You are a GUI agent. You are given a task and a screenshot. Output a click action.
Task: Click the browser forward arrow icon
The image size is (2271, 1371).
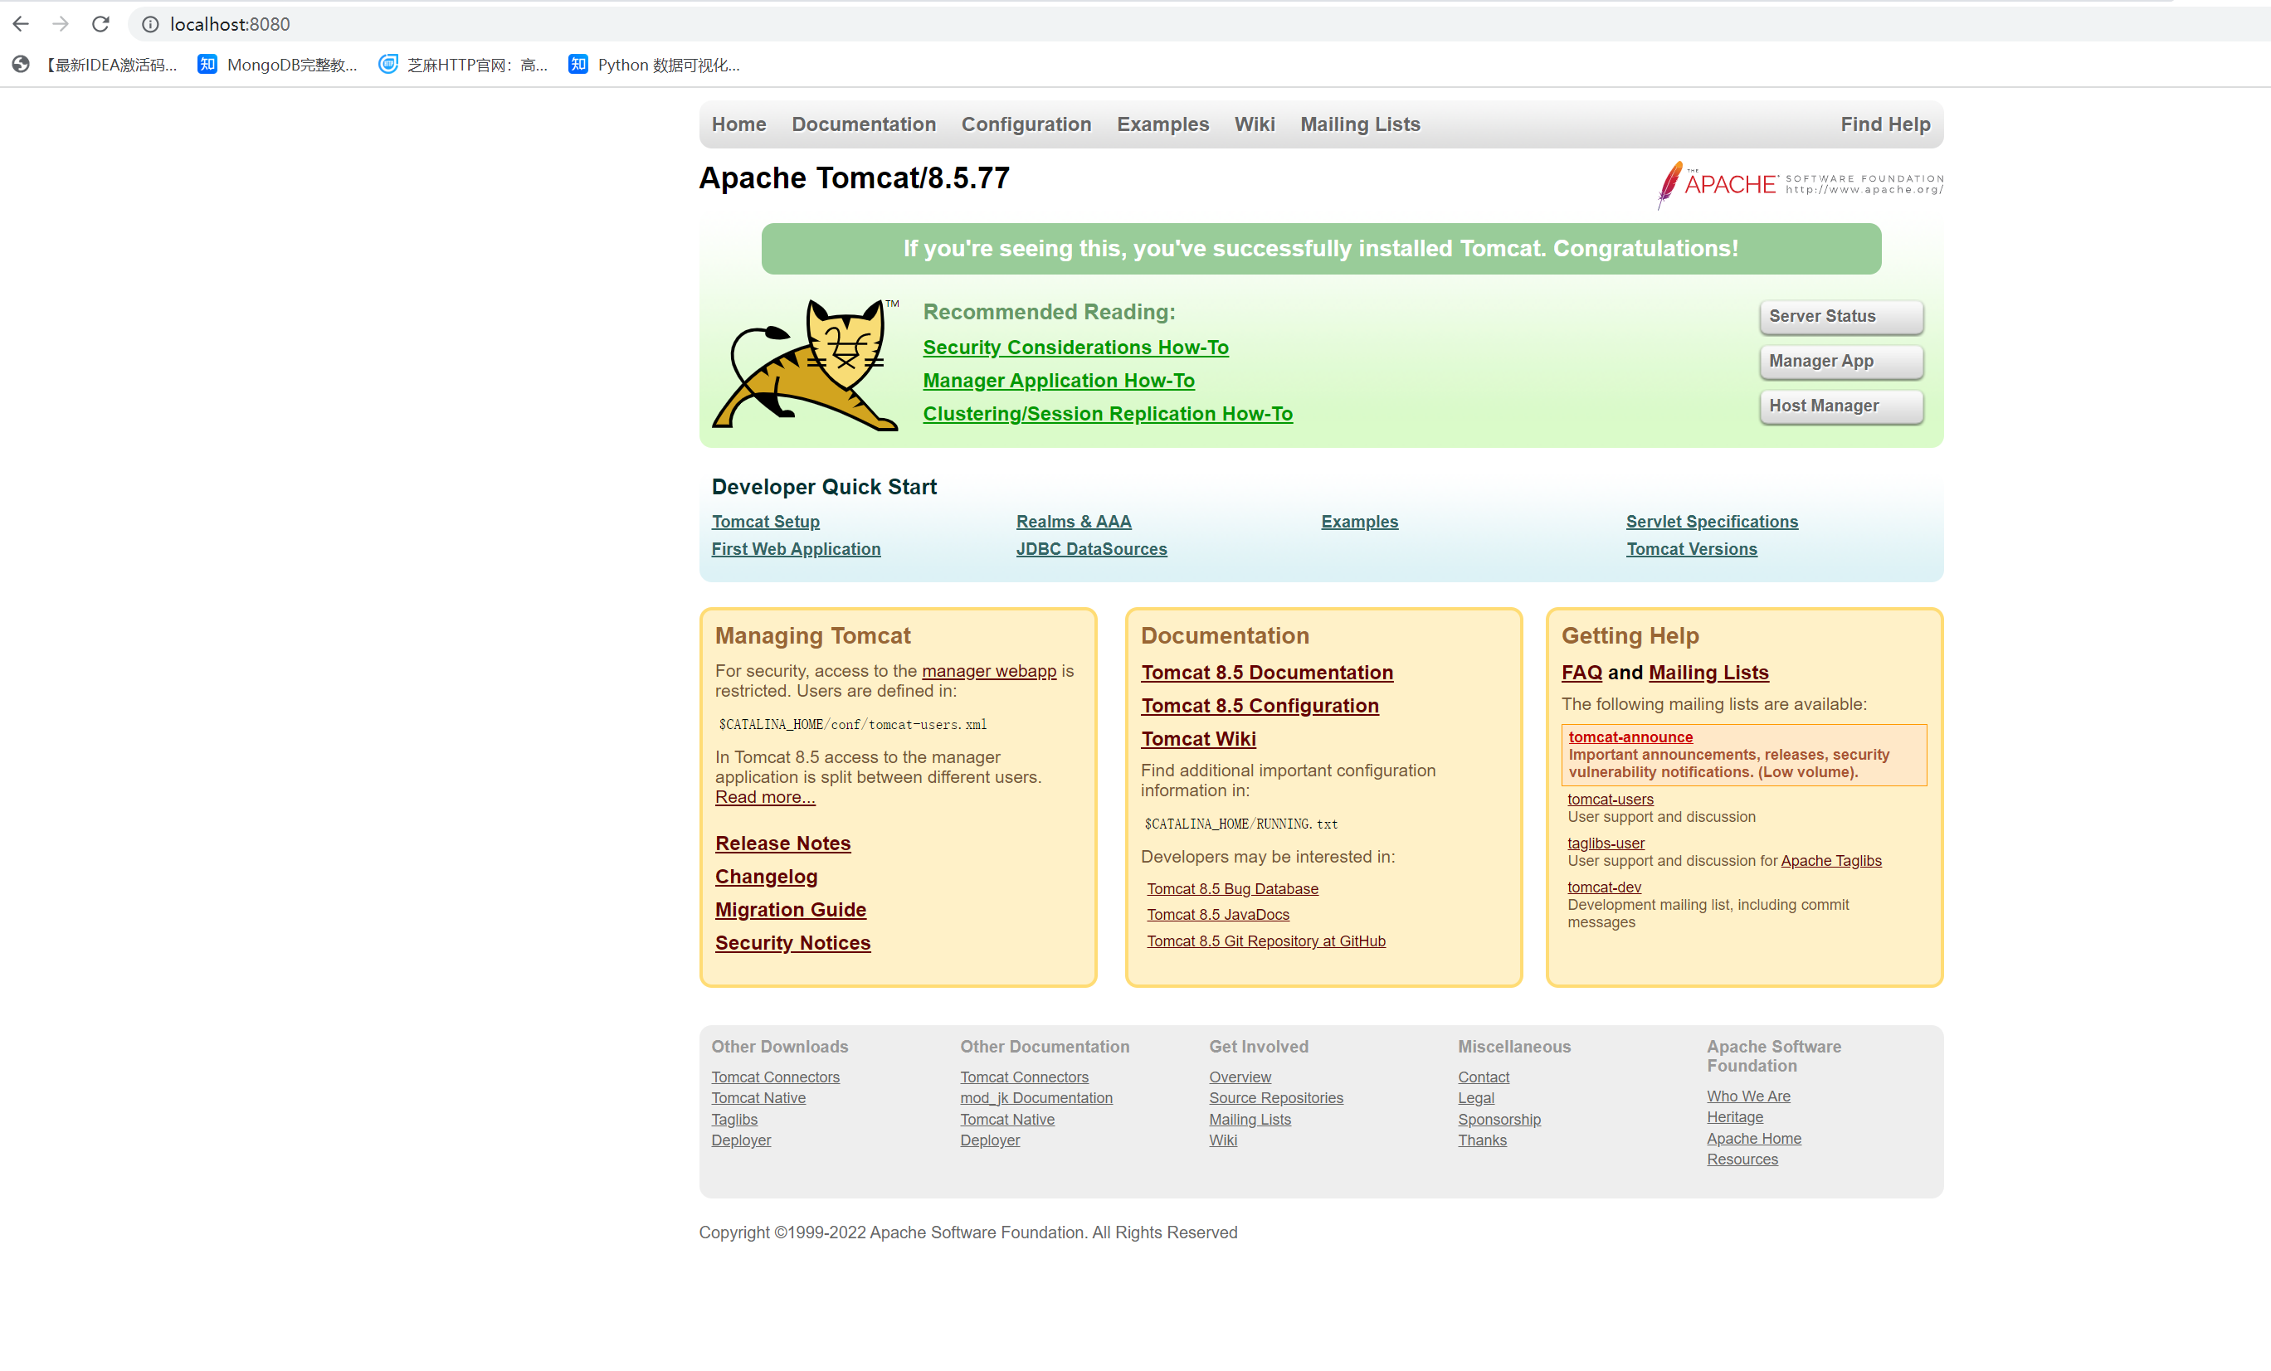[61, 24]
